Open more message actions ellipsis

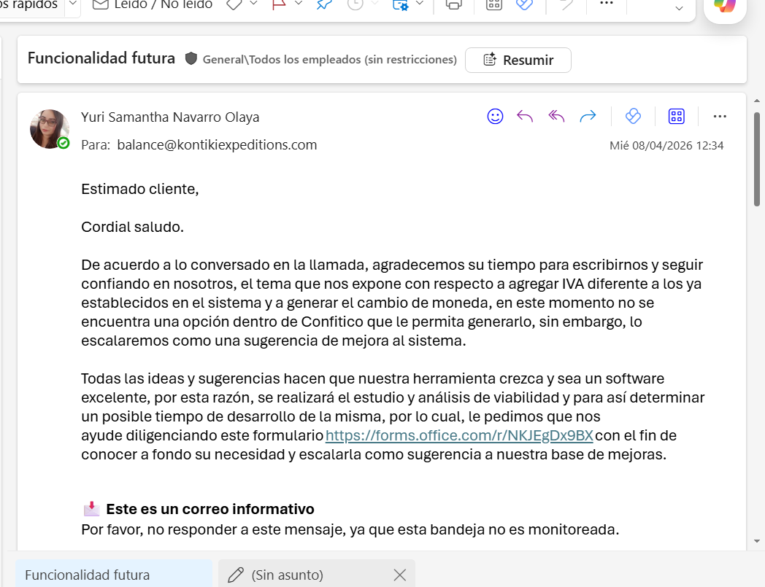pos(720,117)
